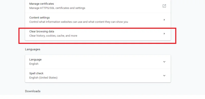Click 'English (United States)' spell check value
This screenshot has height=99, width=205.
(x=43, y=78)
